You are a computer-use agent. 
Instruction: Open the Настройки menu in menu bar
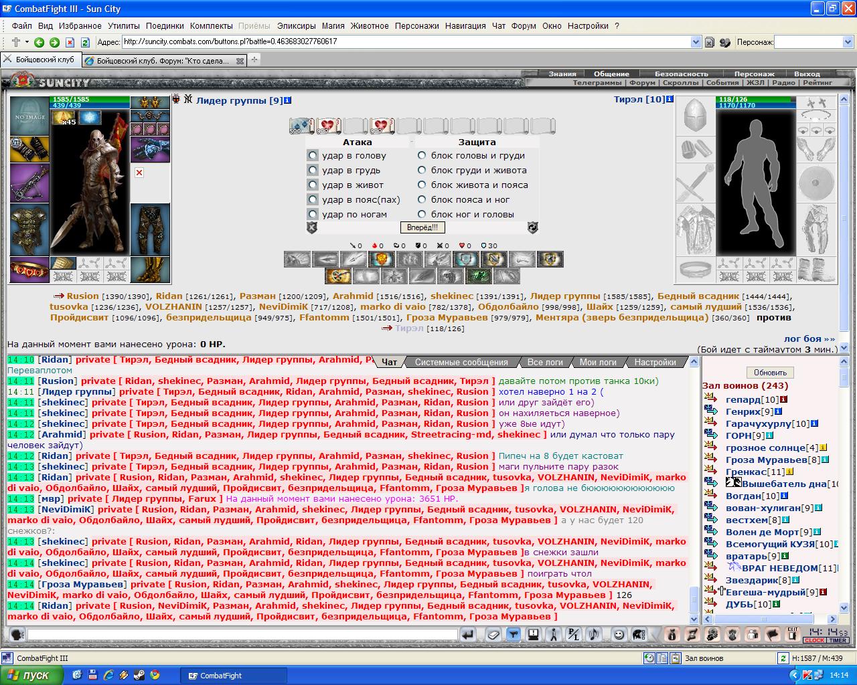[588, 25]
